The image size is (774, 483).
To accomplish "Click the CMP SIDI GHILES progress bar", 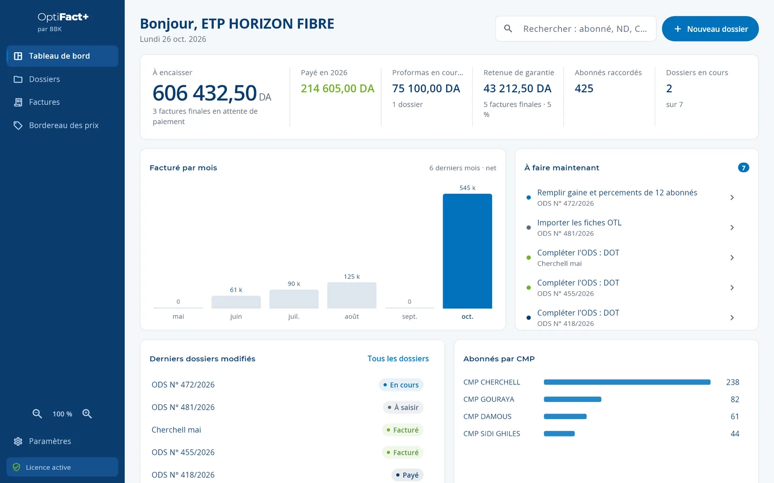I will click(x=559, y=434).
